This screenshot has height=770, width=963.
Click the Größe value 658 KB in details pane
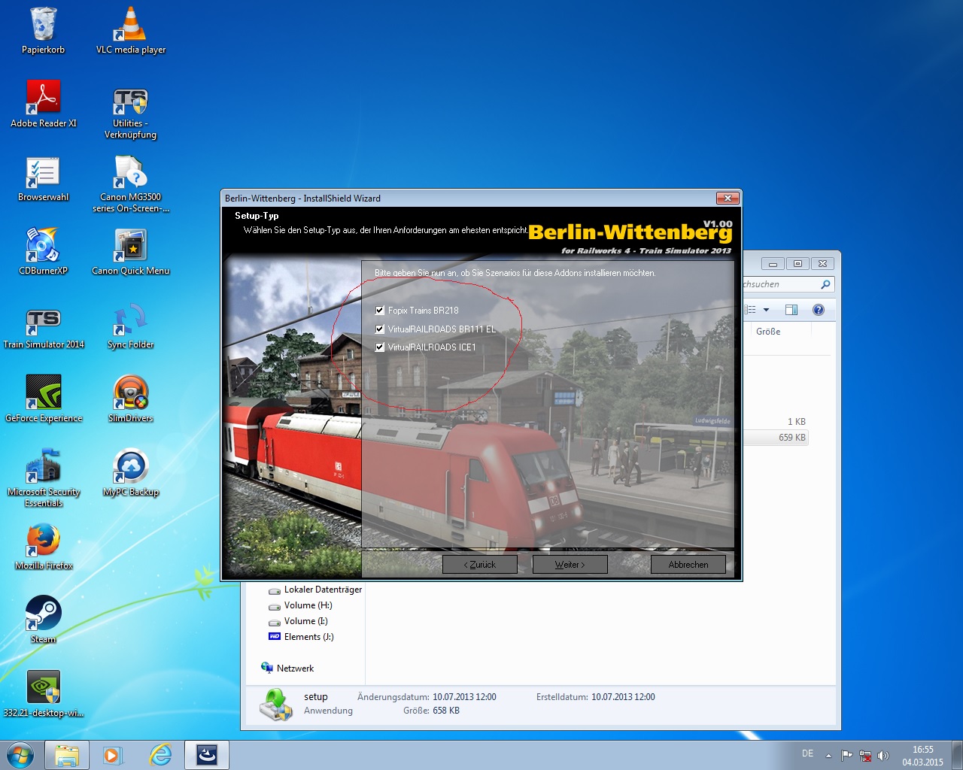[446, 711]
